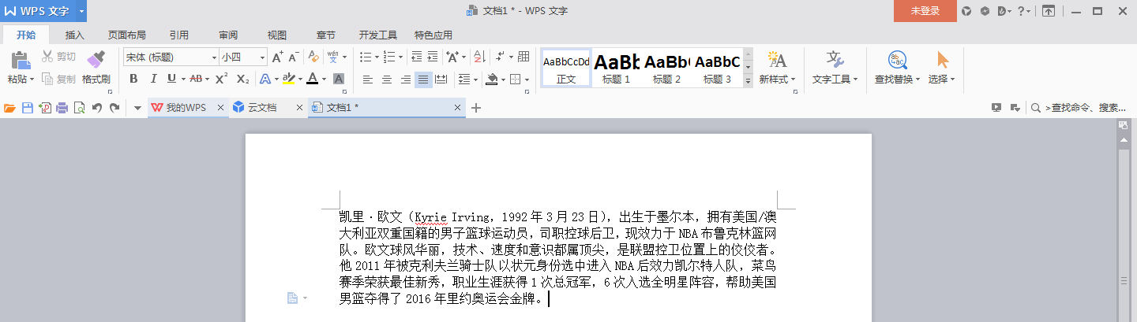
Task: Switch to 审阅 ribbon tab
Action: (x=228, y=35)
